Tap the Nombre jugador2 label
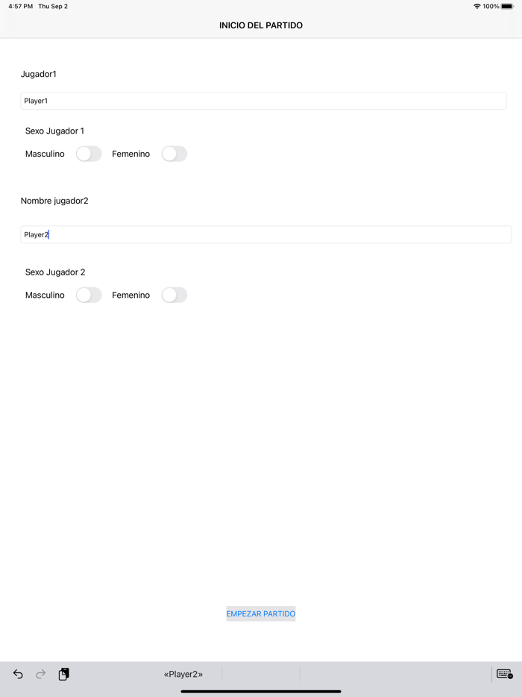 pyautogui.click(x=54, y=201)
